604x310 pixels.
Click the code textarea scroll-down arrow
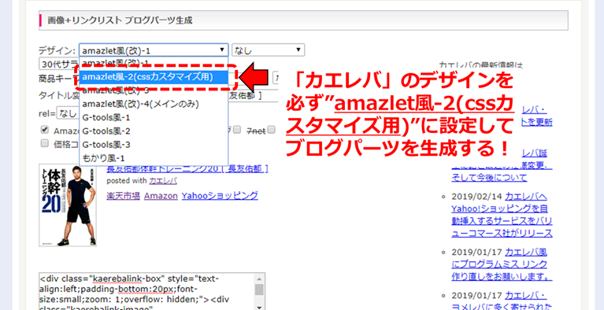coord(260,307)
